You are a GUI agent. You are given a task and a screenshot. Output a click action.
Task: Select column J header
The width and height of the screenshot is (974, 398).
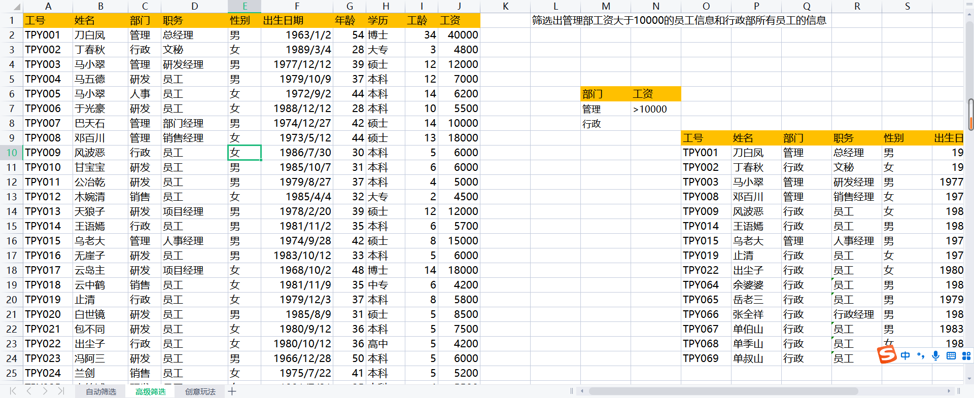(x=459, y=7)
